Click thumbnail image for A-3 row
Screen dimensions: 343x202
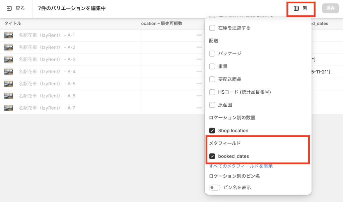(8, 60)
